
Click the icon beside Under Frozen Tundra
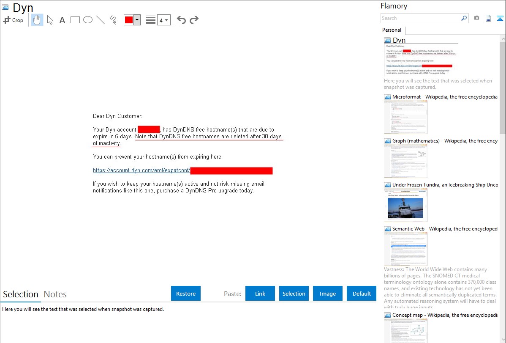pos(388,184)
